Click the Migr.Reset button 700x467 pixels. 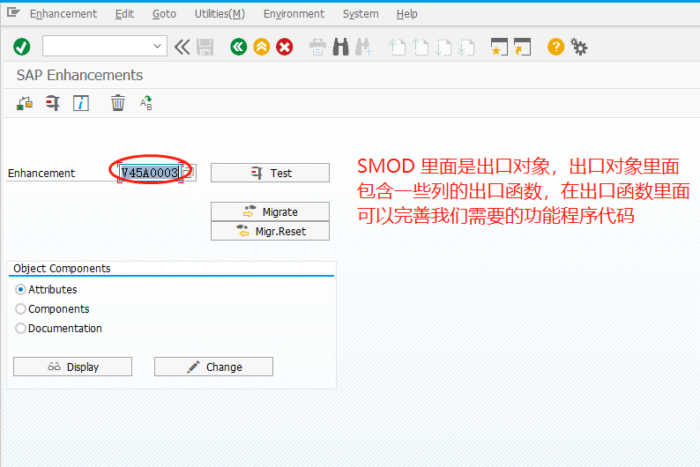click(270, 231)
